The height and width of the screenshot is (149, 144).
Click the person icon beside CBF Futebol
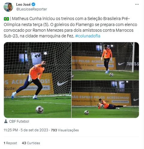tap(6, 121)
